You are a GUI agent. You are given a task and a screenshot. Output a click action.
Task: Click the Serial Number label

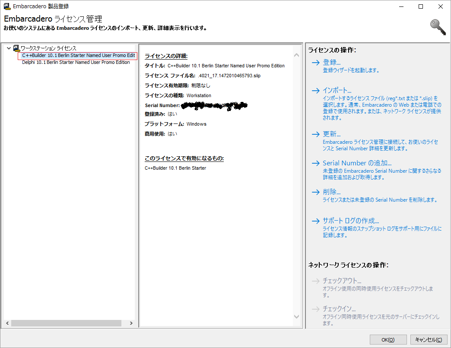pos(162,105)
